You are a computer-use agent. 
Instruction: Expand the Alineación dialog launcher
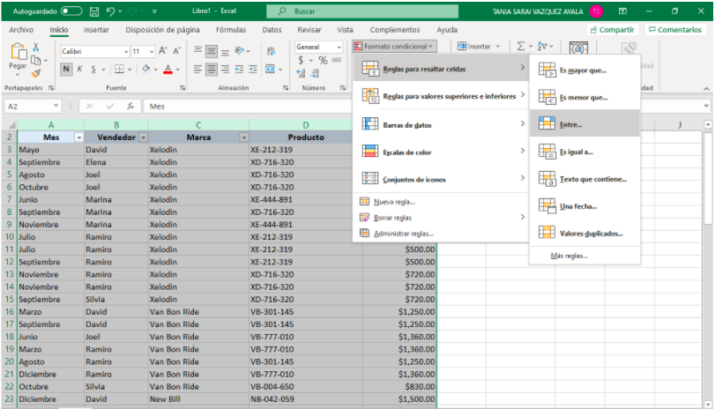pos(286,88)
